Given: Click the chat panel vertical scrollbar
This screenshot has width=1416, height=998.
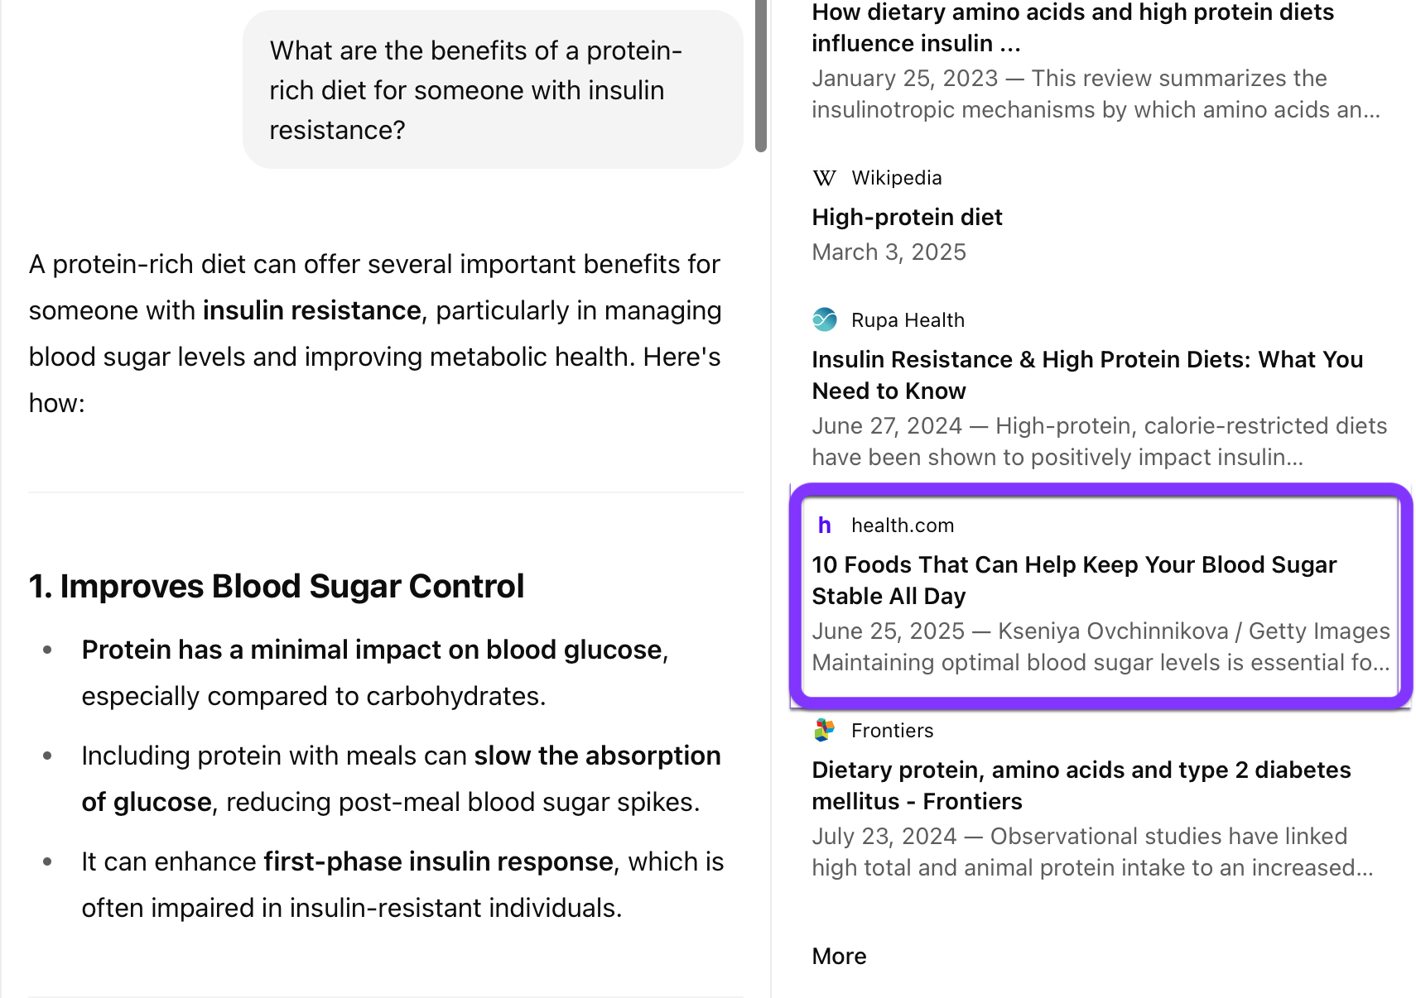Looking at the screenshot, I should pyautogui.click(x=761, y=74).
